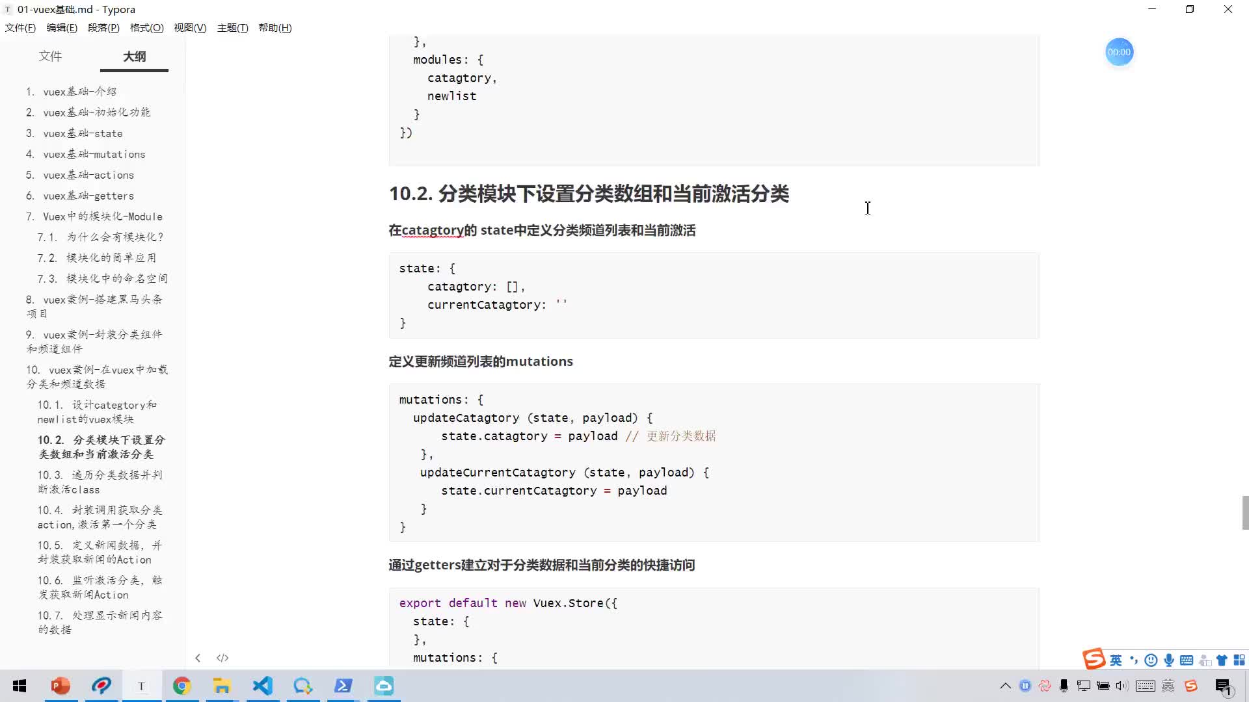Viewport: 1249px width, 702px height.
Task: Open Sogou soft keyboard
Action: pos(1187,660)
